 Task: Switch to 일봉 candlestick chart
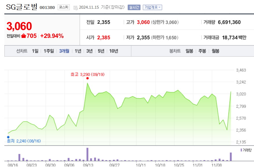pyautogui.click(x=189, y=51)
